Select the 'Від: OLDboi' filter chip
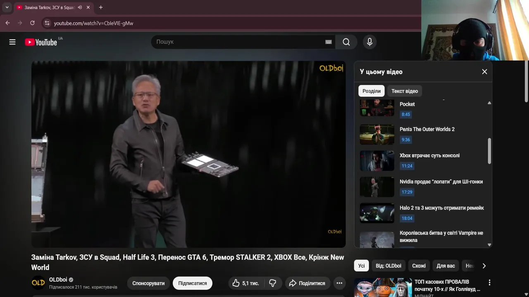529x297 pixels. coord(388,266)
